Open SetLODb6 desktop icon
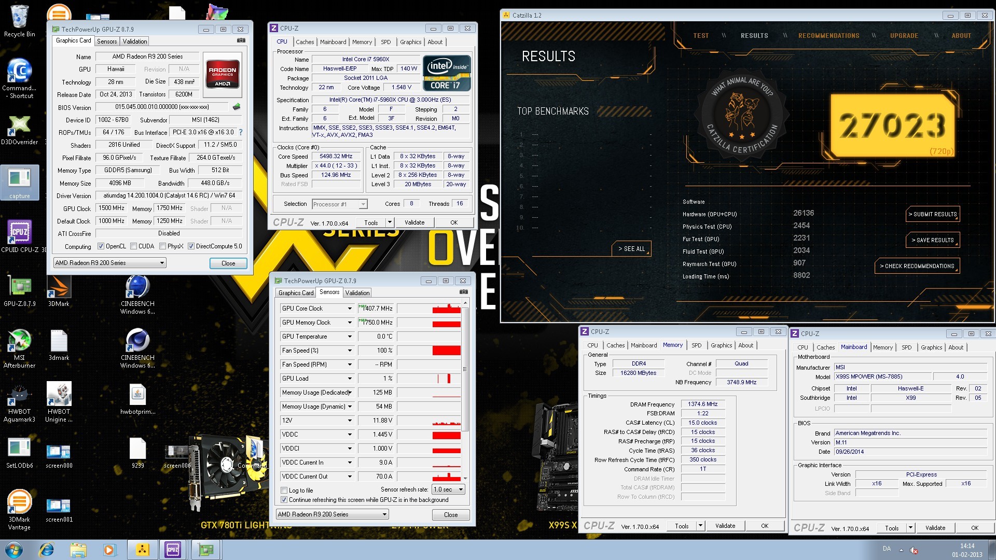This screenshot has height=560, width=996. coord(20,452)
